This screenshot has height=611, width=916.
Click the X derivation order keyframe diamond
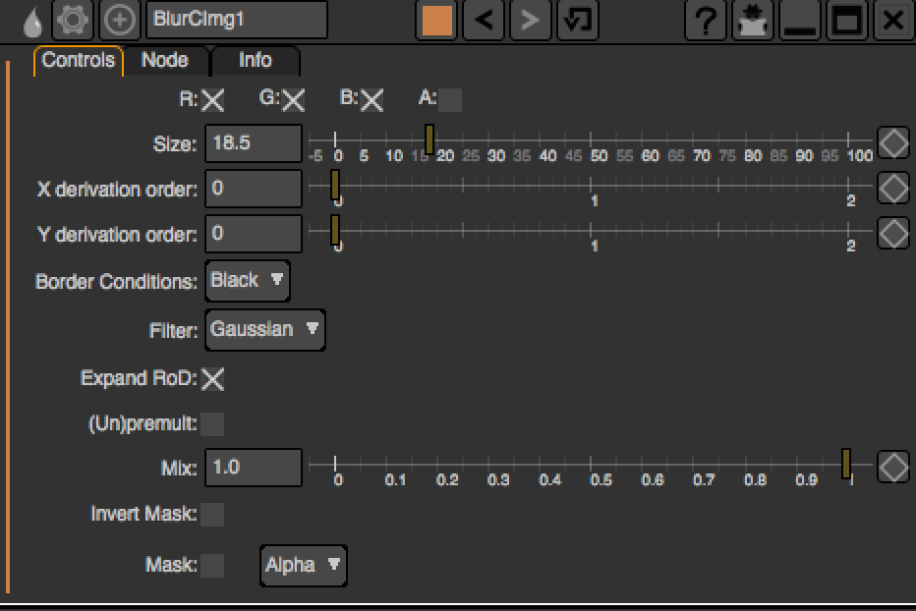coord(892,188)
